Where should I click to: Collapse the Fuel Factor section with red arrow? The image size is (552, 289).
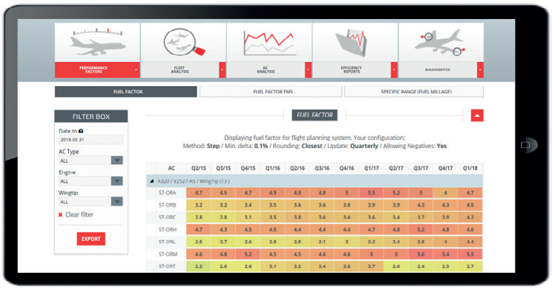(477, 115)
